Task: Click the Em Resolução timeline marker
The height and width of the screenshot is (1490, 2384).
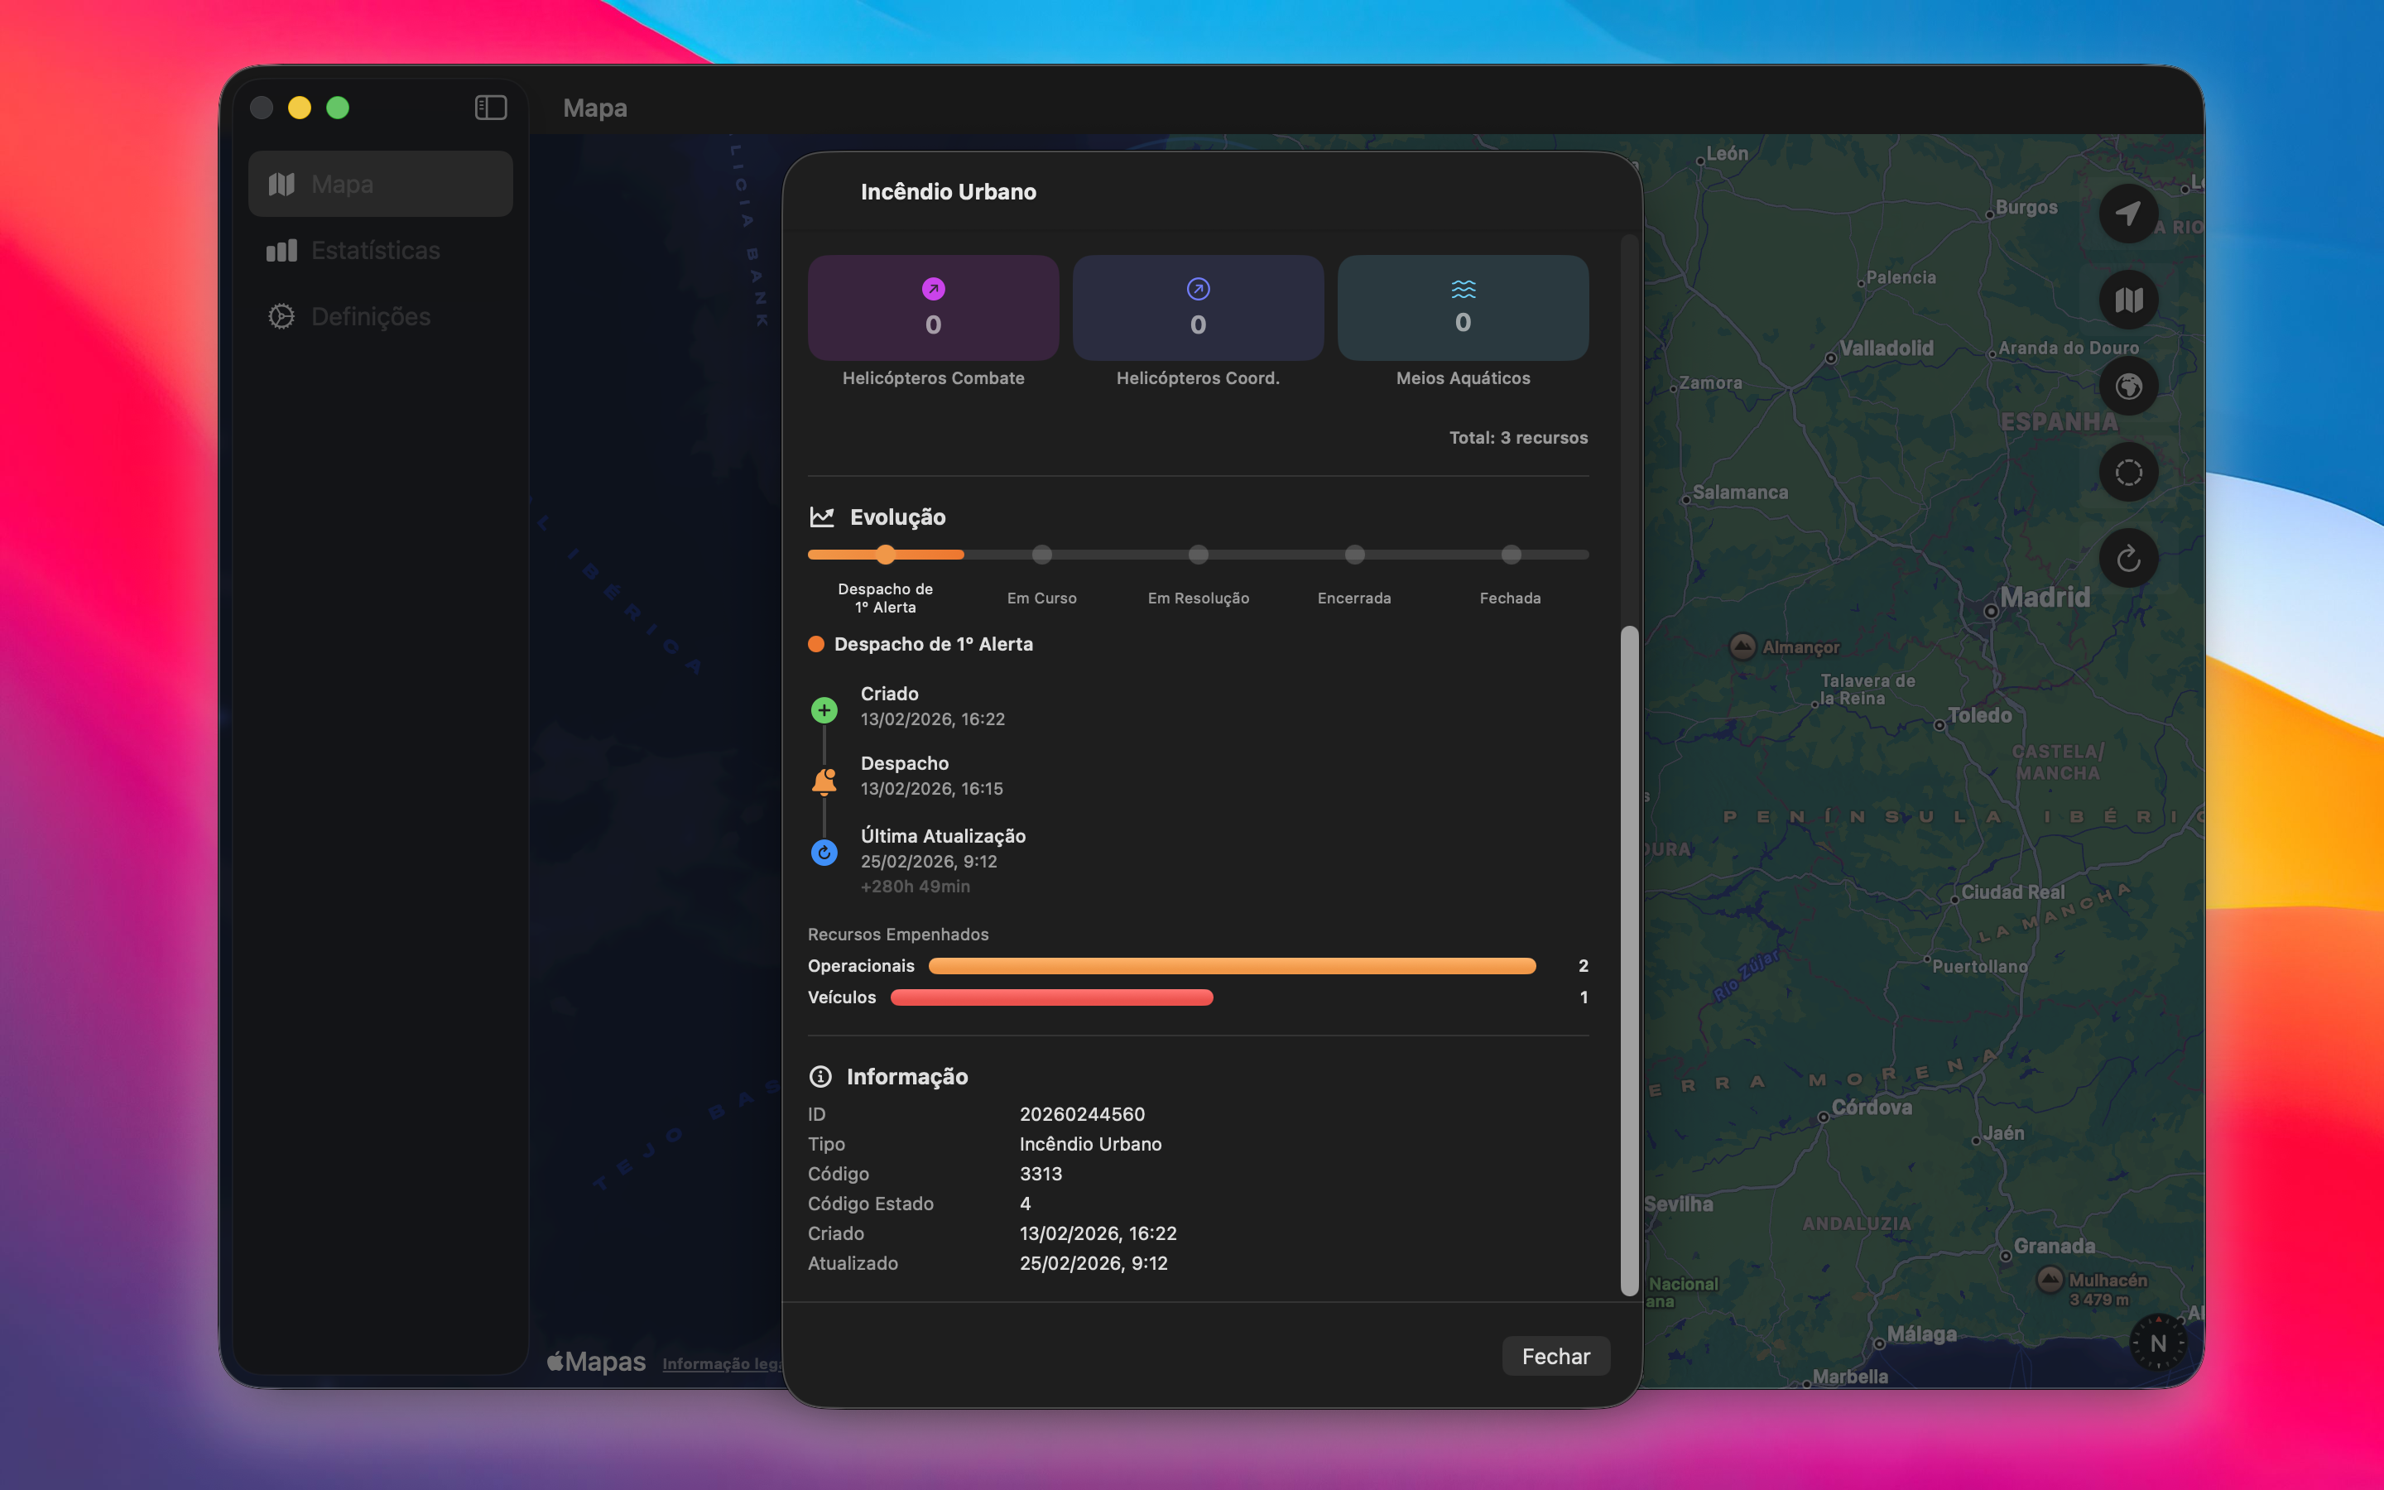Action: pyautogui.click(x=1198, y=555)
